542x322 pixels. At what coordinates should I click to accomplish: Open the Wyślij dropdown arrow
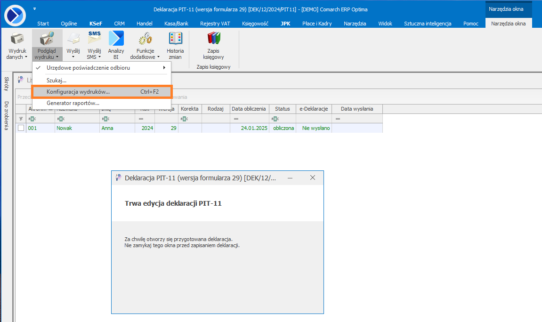(73, 57)
